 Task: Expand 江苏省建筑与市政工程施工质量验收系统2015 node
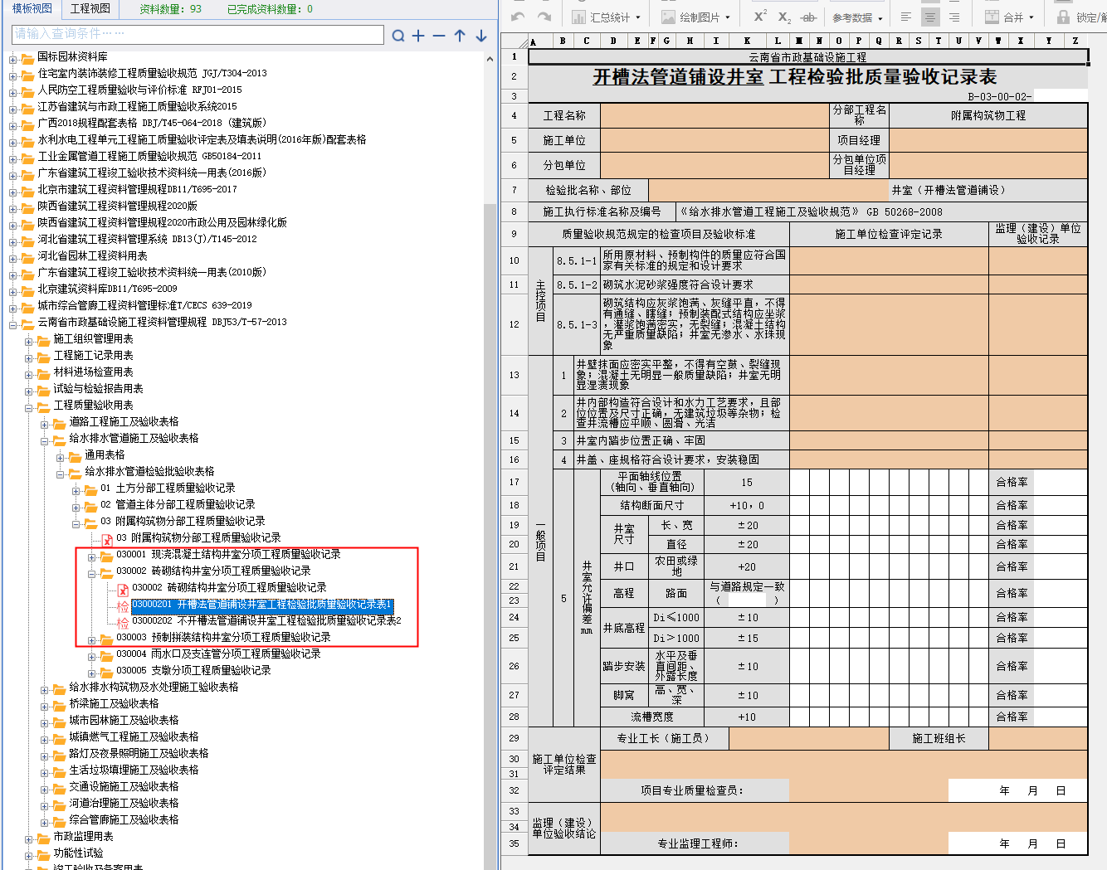12,109
